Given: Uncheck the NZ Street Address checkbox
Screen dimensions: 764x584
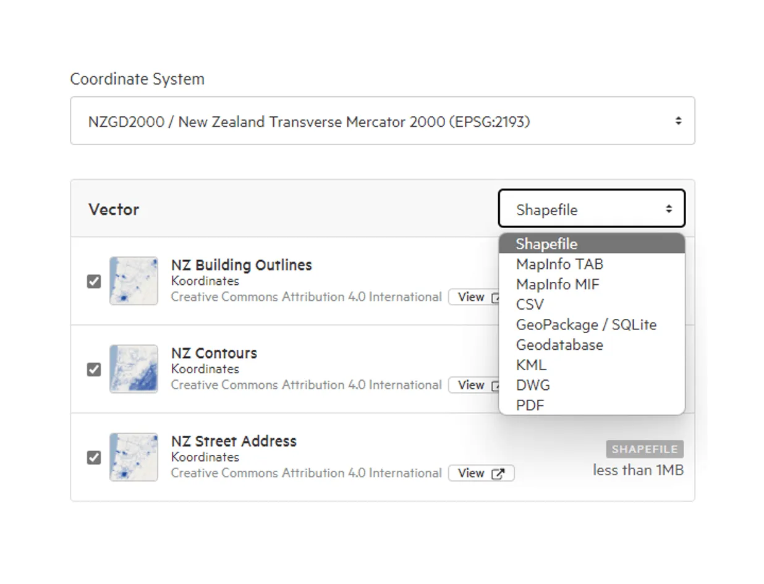Looking at the screenshot, I should point(94,458).
